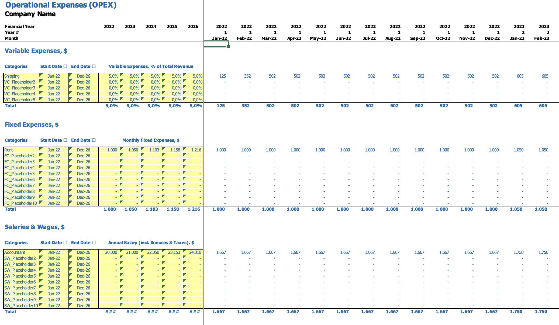Click the SW_Placeholder10 category cell
Image resolution: width=559 pixels, height=325 pixels.
point(21,306)
